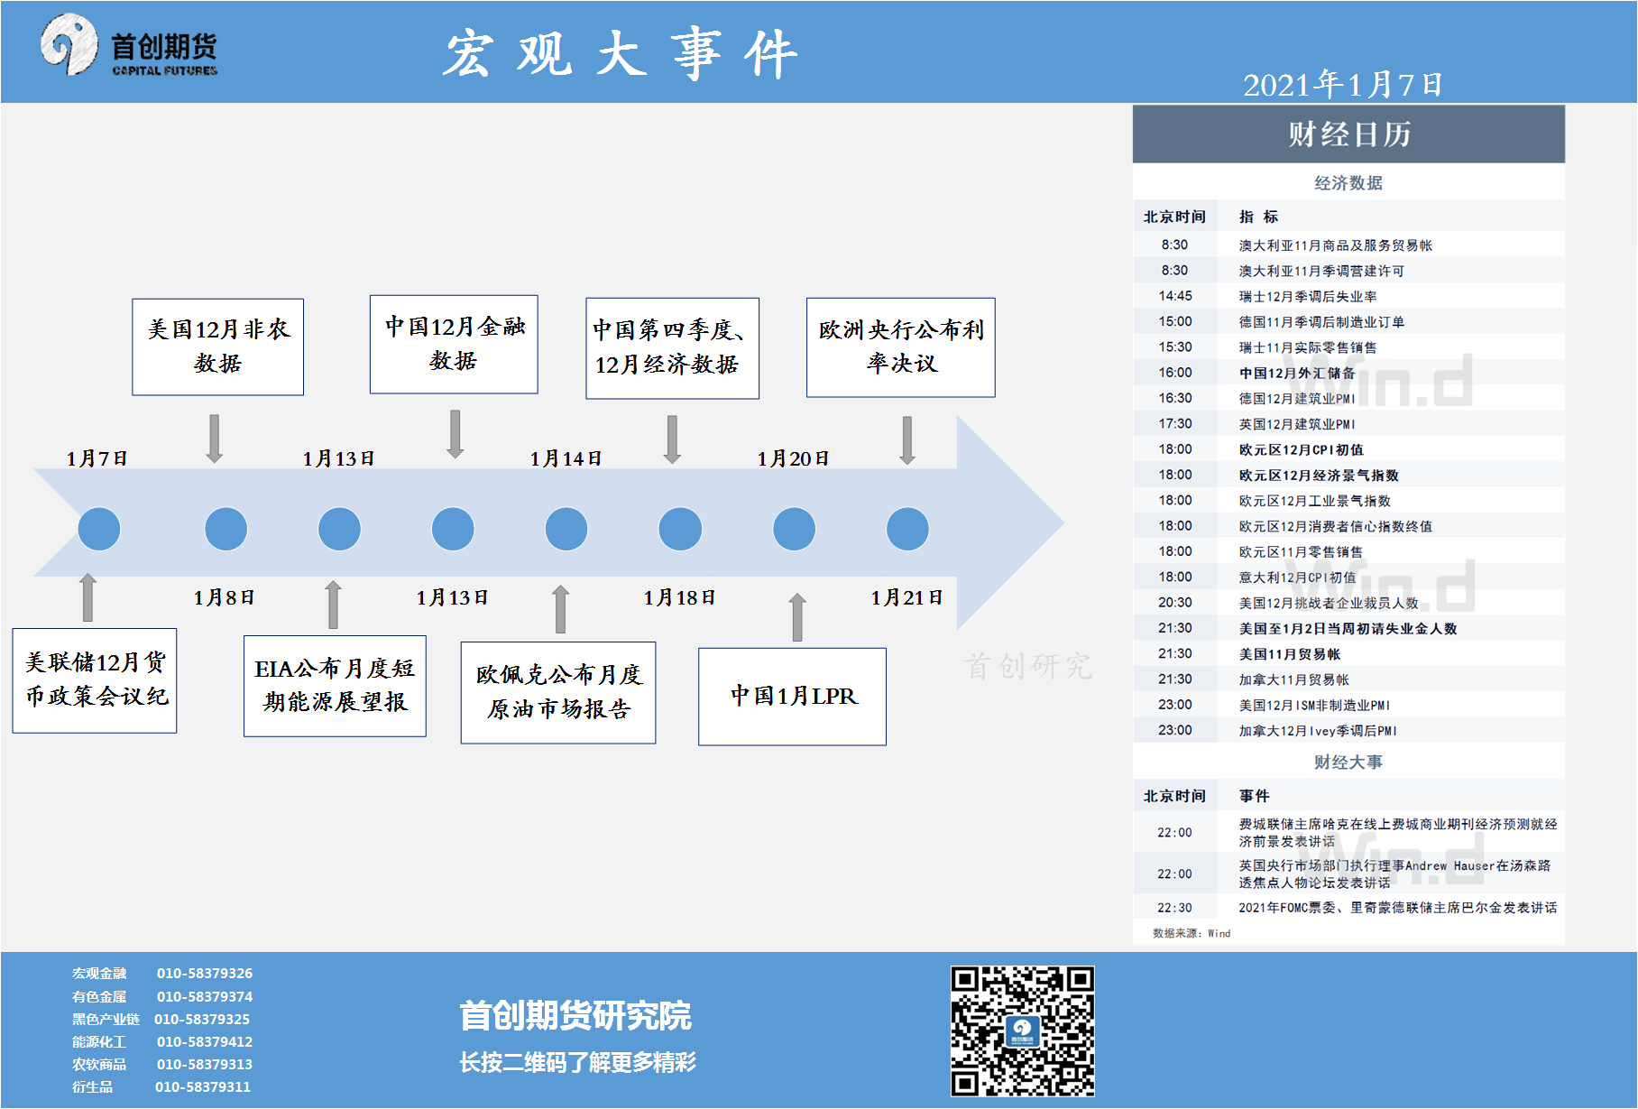Select row 瑞士12月季调后失业率

point(1348,296)
